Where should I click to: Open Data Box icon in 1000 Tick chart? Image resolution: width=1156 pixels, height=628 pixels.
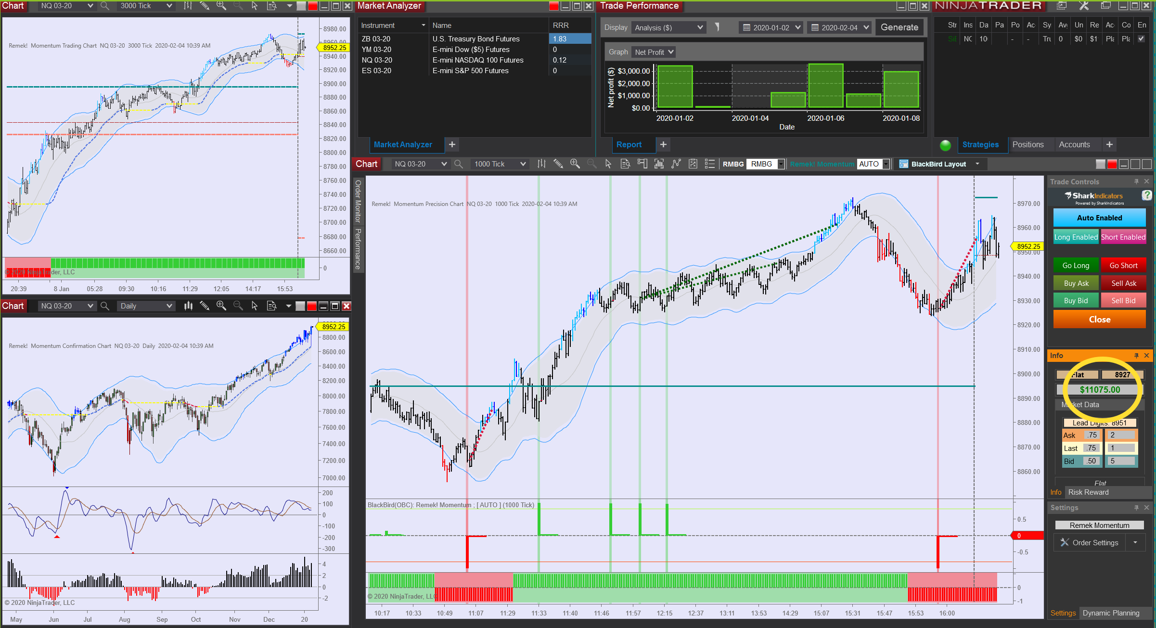click(x=625, y=164)
